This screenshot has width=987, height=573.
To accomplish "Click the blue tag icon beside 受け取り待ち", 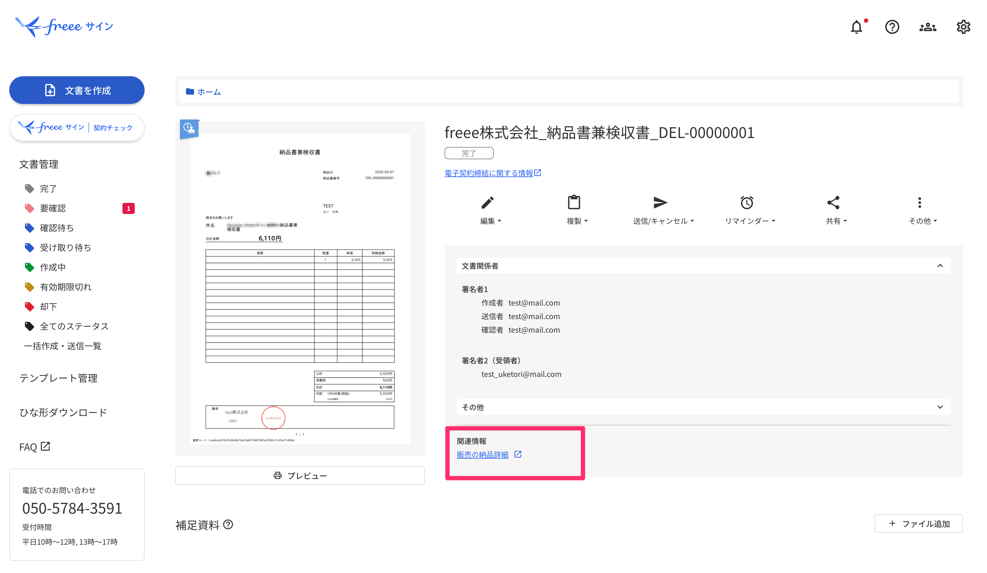I will (29, 247).
